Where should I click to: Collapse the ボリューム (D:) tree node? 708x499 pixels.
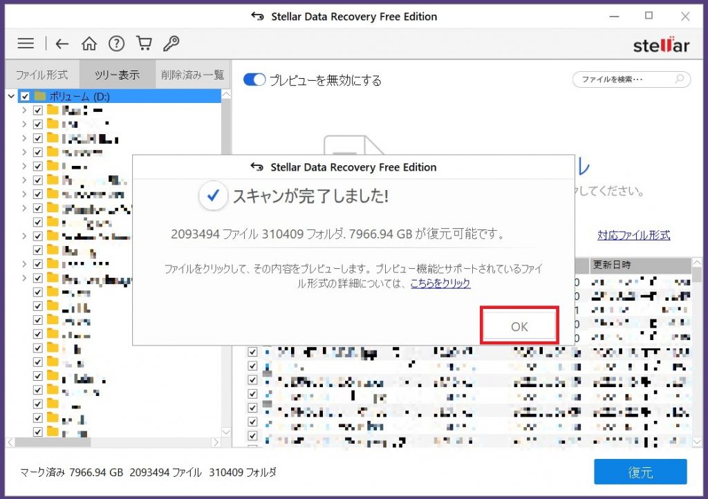[11, 96]
